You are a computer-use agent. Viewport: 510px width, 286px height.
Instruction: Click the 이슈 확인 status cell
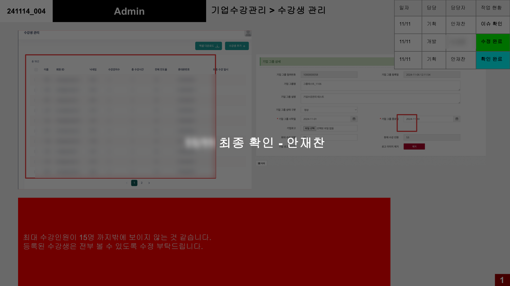[493, 25]
